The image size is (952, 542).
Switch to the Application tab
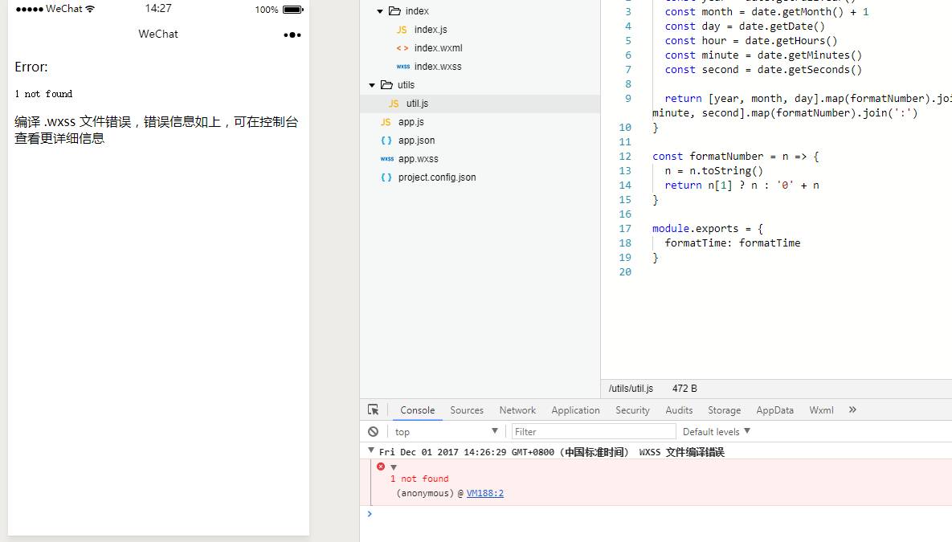(x=575, y=410)
